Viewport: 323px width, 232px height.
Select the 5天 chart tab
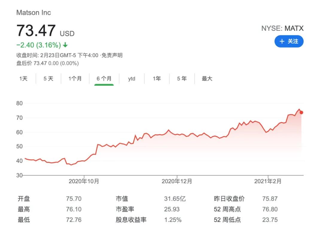pyautogui.click(x=48, y=78)
